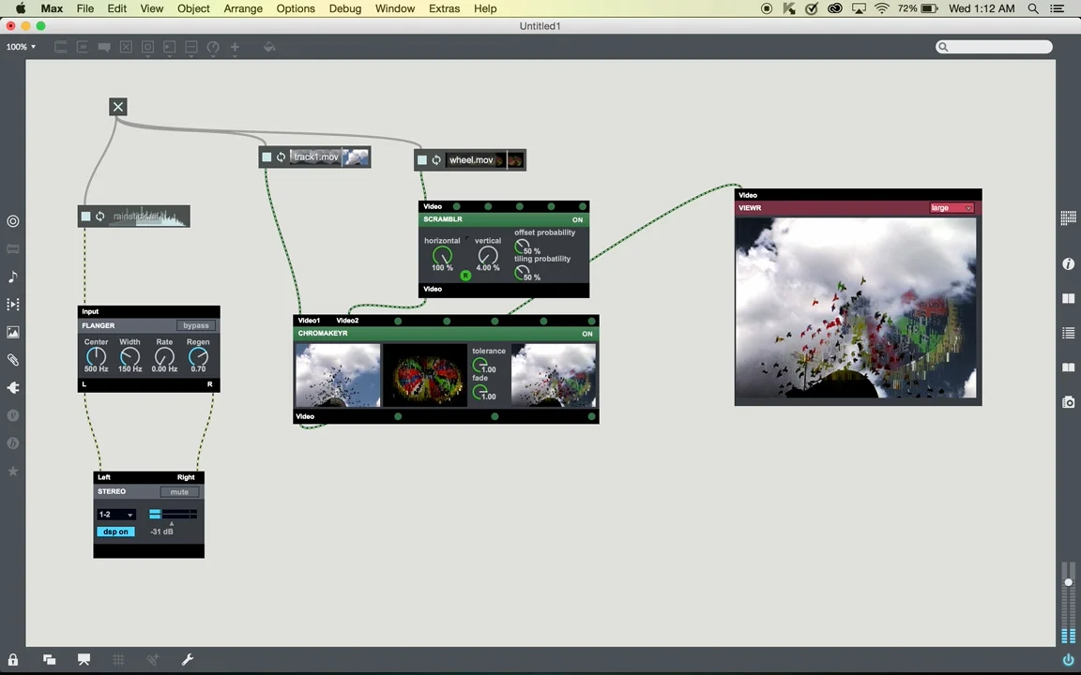The height and width of the screenshot is (675, 1081).
Task: Click the CHROMAKEYR wheel preview thumbnail
Action: 425,375
